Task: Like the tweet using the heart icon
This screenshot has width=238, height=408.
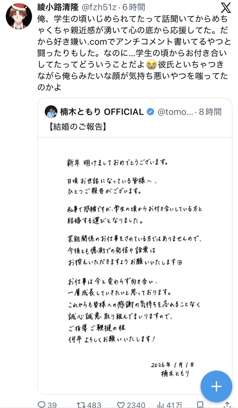Action: 121,405
